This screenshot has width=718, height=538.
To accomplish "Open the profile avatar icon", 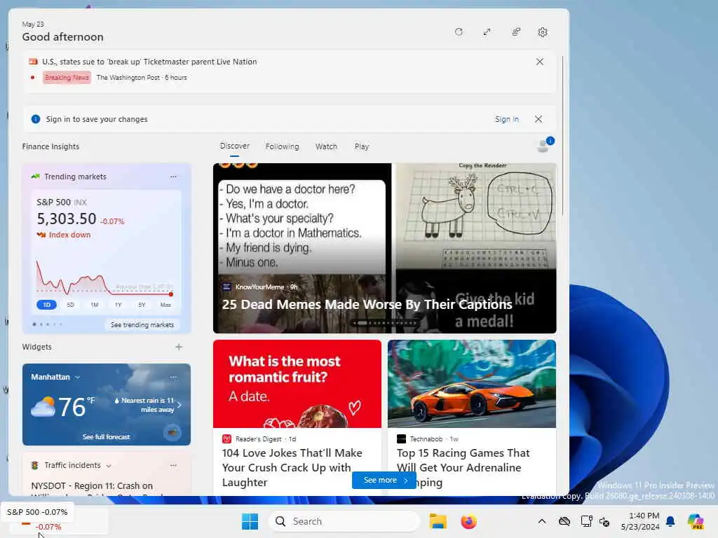I will click(543, 146).
